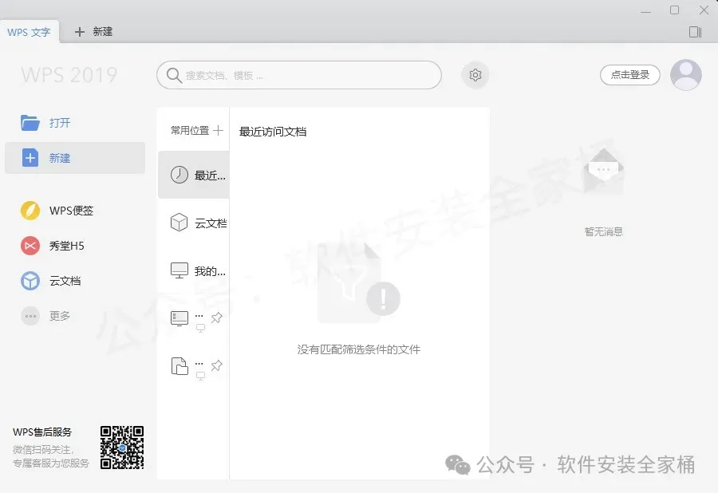Click the WPS售后服务 text
Image resolution: width=718 pixels, height=493 pixels.
pos(42,432)
